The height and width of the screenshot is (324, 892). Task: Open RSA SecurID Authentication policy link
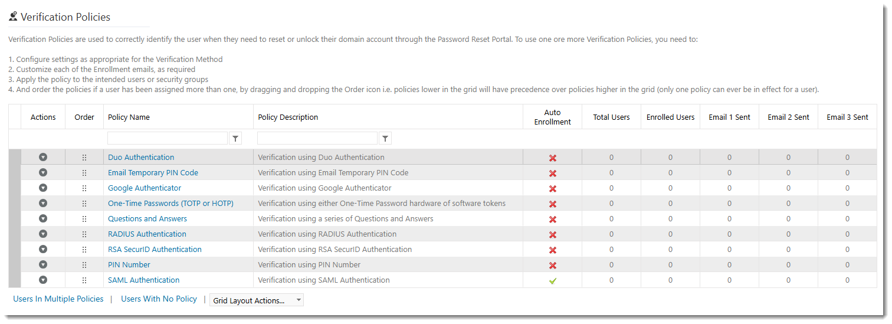155,249
